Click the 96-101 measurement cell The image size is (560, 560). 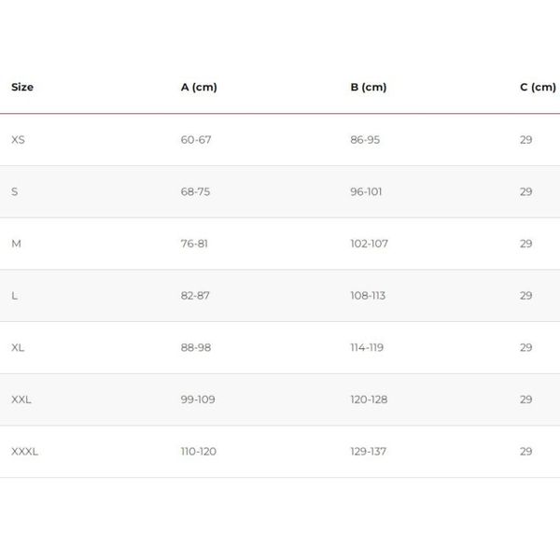366,191
